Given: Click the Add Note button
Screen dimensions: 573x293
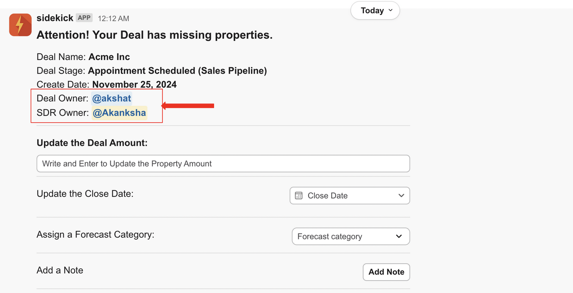Looking at the screenshot, I should 386,272.
